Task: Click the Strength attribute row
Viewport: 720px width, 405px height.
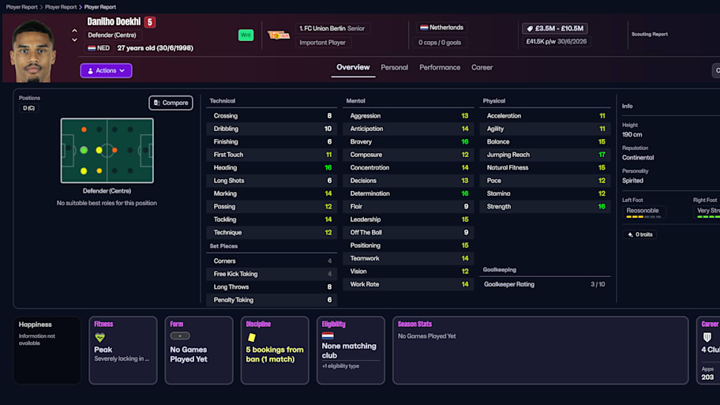Action: [x=545, y=207]
